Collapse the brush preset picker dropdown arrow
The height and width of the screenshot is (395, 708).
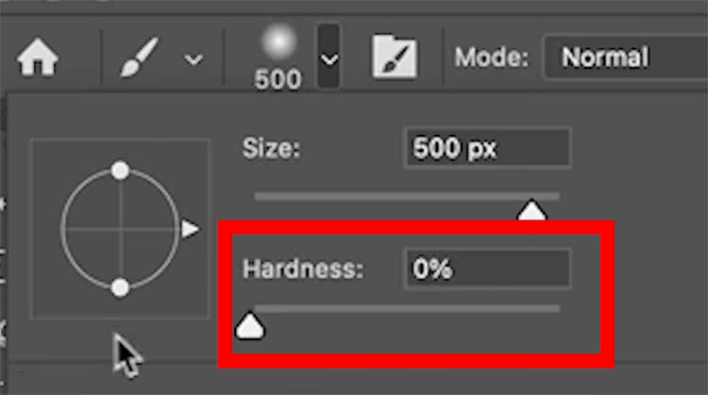[x=329, y=58]
